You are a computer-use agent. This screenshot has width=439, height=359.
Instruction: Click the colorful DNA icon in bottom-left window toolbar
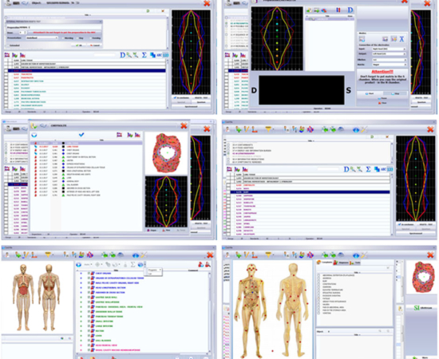click(x=89, y=254)
